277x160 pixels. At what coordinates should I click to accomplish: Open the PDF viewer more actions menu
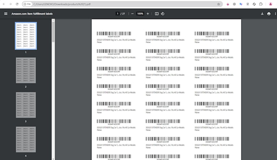click(275, 13)
